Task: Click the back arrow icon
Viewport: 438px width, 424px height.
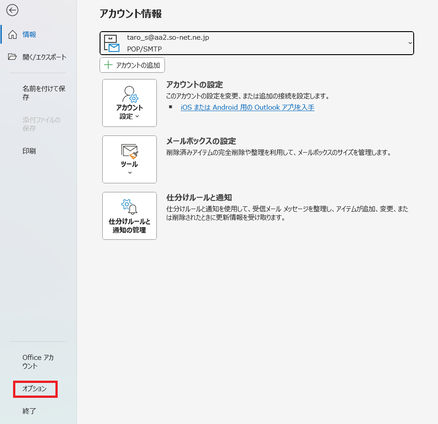Action: [x=12, y=10]
